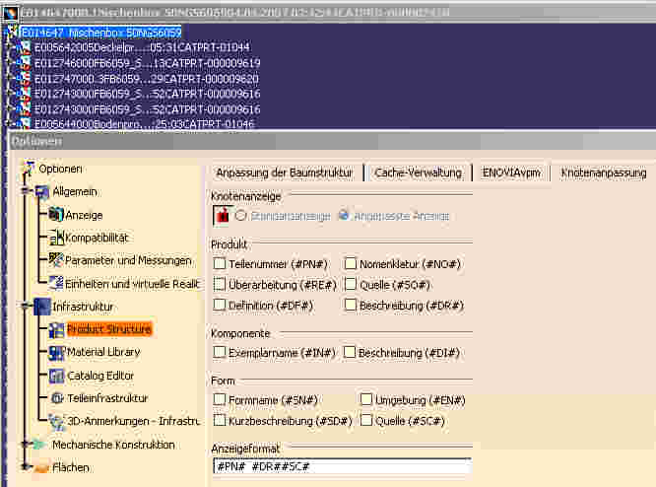Click the part icon of E005642005Deckelpr
The height and width of the screenshot is (487, 656).
pos(25,47)
